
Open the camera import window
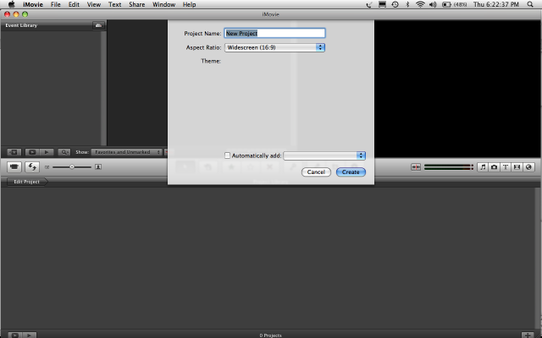pyautogui.click(x=14, y=167)
